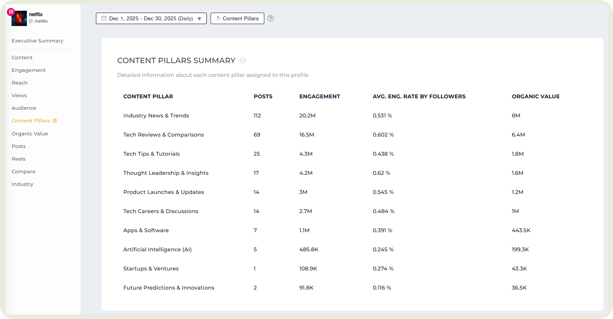
Task: Click the Organic Value column header
Action: 536,96
